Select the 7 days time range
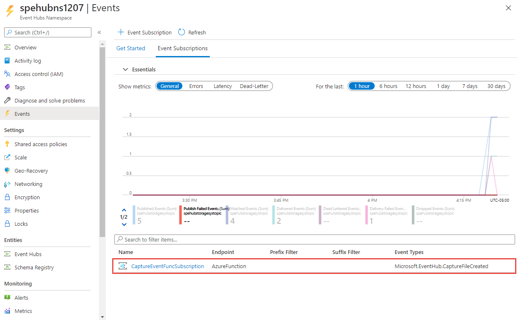The image size is (518, 320). coord(470,86)
